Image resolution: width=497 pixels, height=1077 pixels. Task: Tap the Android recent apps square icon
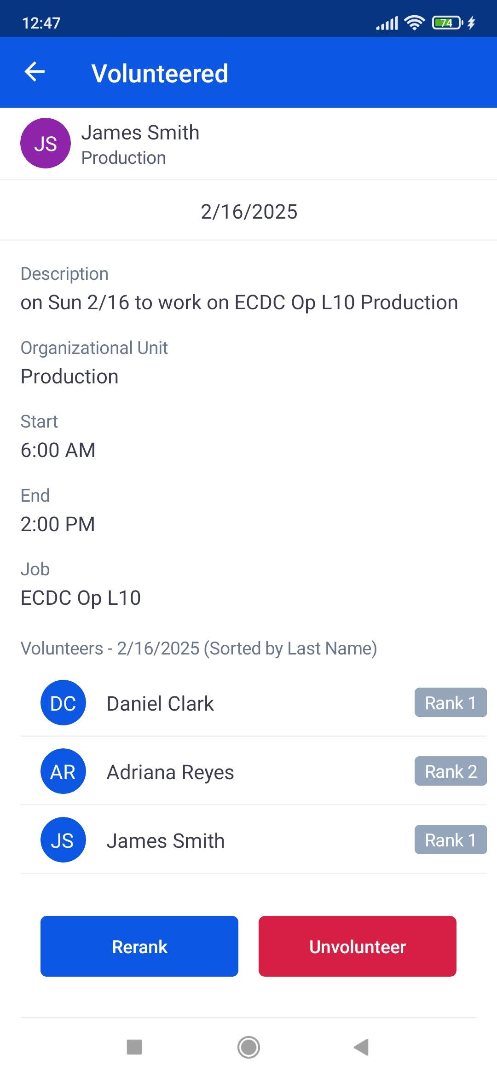[x=134, y=1047]
